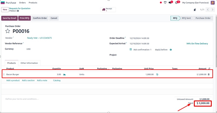Select the RFQ Sent status stage

(x=186, y=18)
